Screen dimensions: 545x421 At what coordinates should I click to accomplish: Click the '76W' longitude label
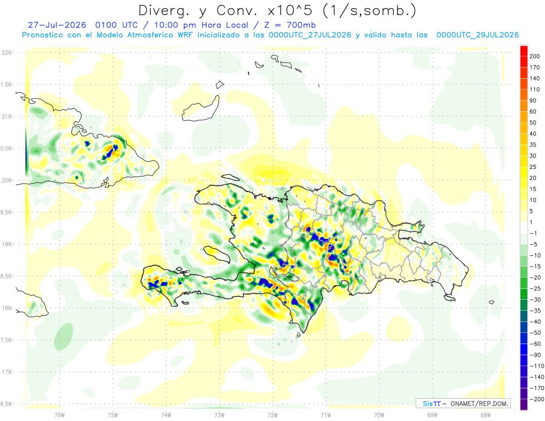(x=59, y=415)
